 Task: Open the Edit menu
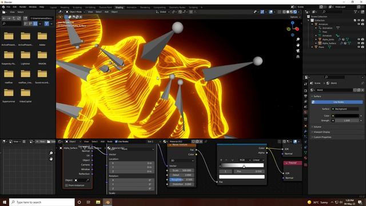(x=15, y=7)
